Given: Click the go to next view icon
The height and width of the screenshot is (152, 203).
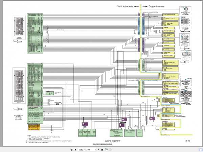Looking at the screenshot, I should pos(111,150).
